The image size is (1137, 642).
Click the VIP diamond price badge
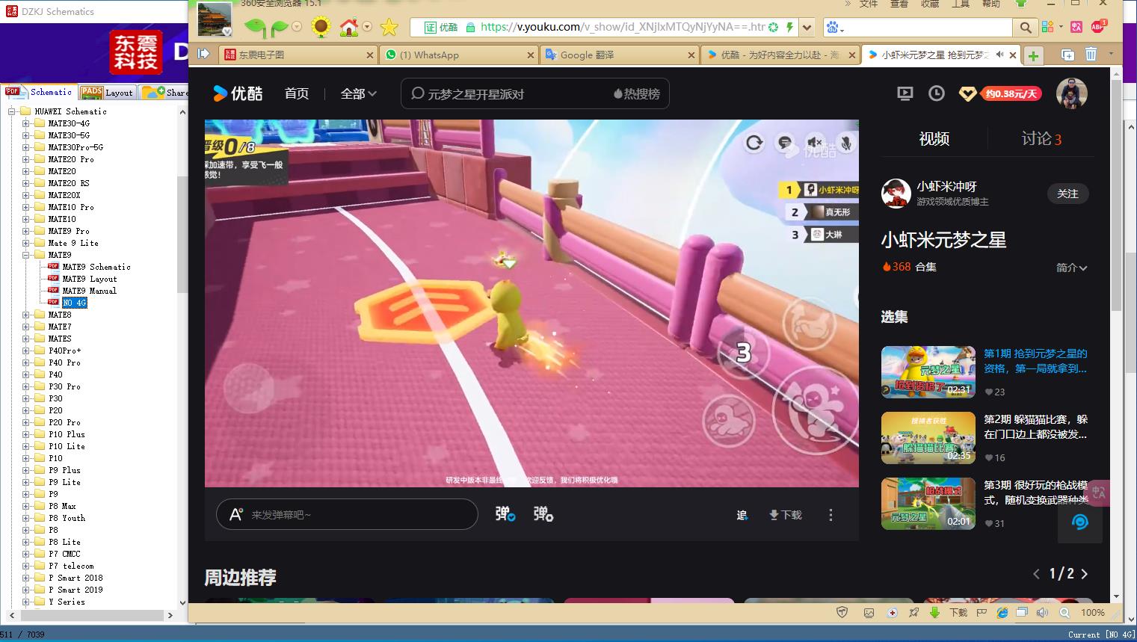(999, 93)
